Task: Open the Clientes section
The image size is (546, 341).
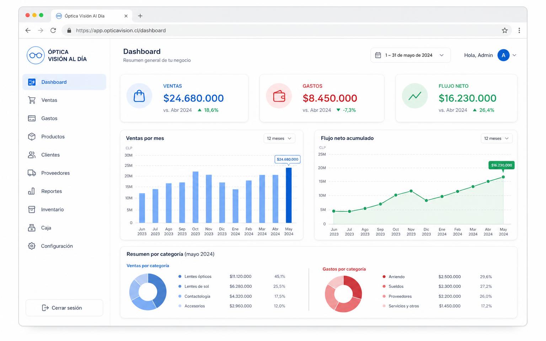Action: pyautogui.click(x=64, y=155)
